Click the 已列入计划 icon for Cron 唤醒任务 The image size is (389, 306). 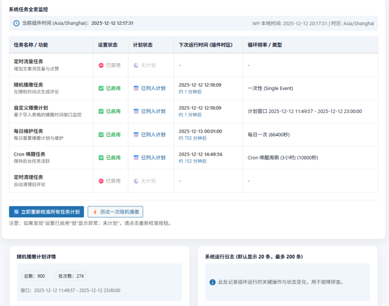[136, 156]
